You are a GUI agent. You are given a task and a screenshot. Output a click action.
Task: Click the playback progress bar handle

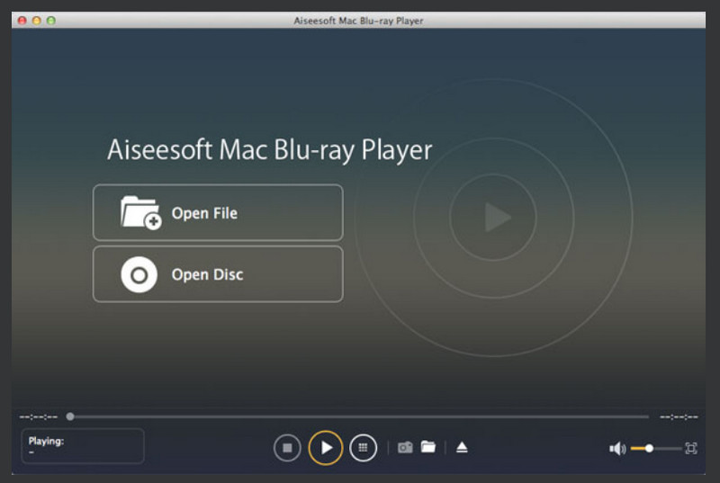click(70, 416)
